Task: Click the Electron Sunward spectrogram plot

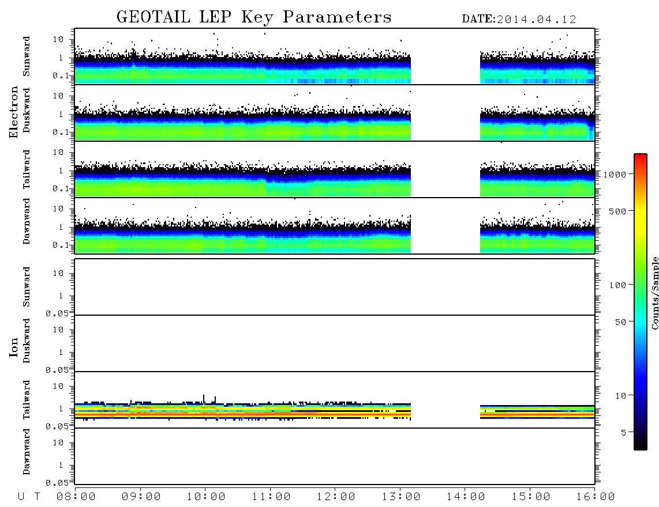Action: point(335,56)
